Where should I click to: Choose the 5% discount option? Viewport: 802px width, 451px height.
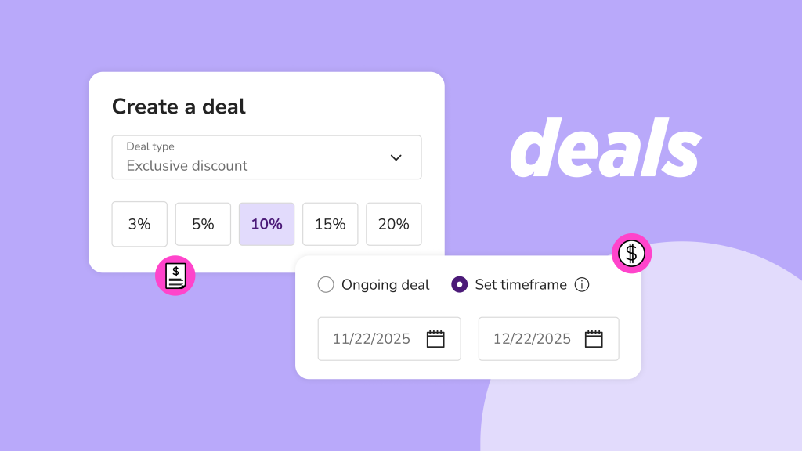pyautogui.click(x=203, y=225)
